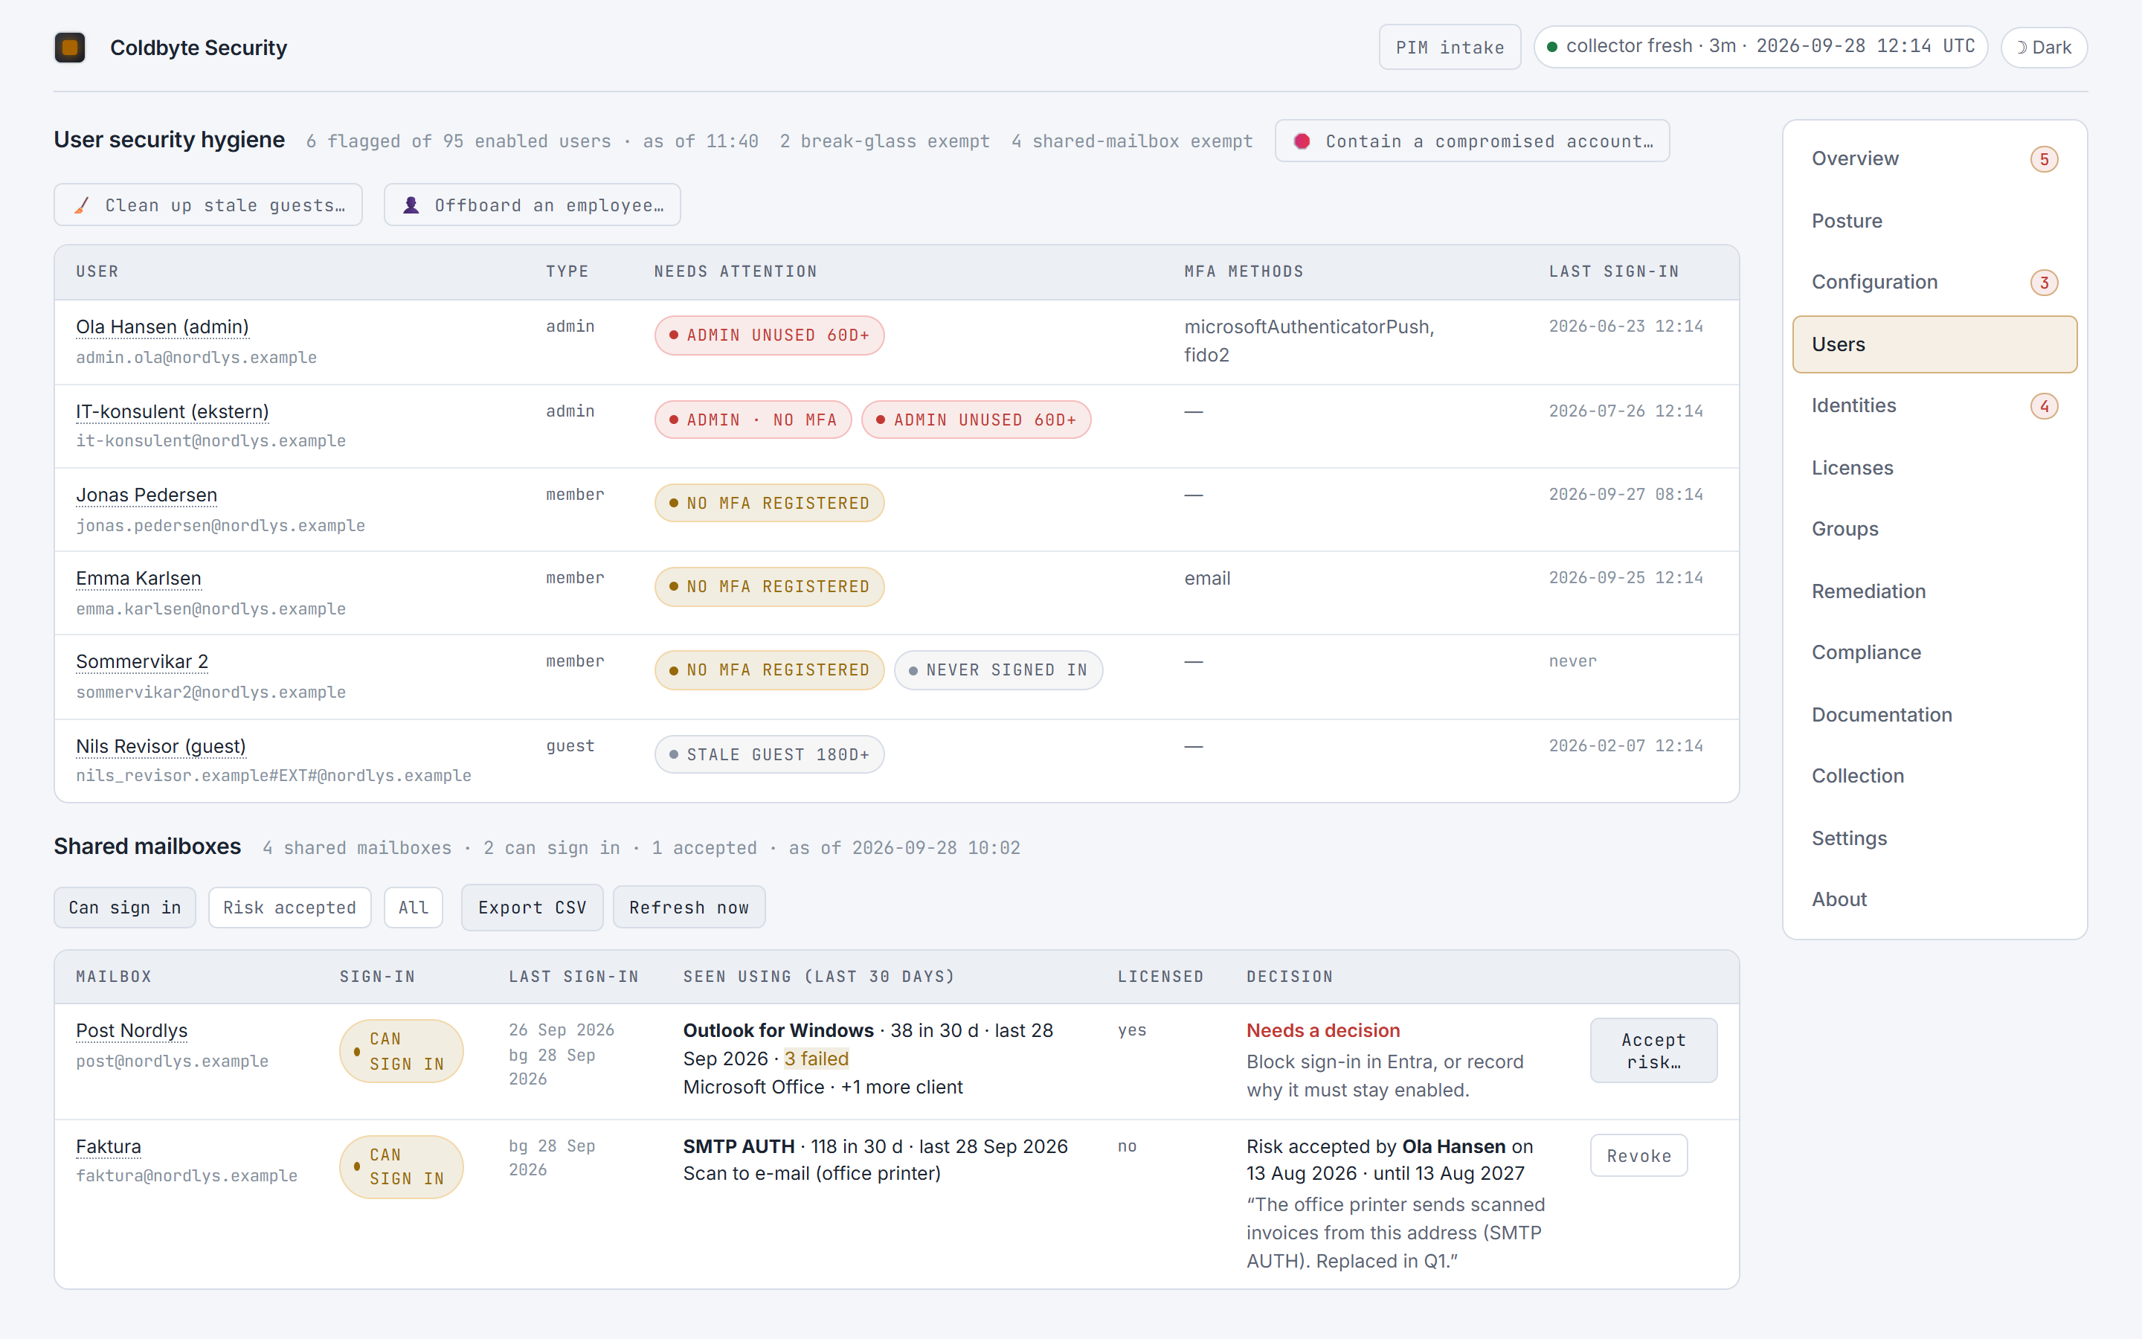Image resolution: width=2142 pixels, height=1339 pixels.
Task: Click Accept risk for Post Nordlys
Action: click(x=1653, y=1051)
